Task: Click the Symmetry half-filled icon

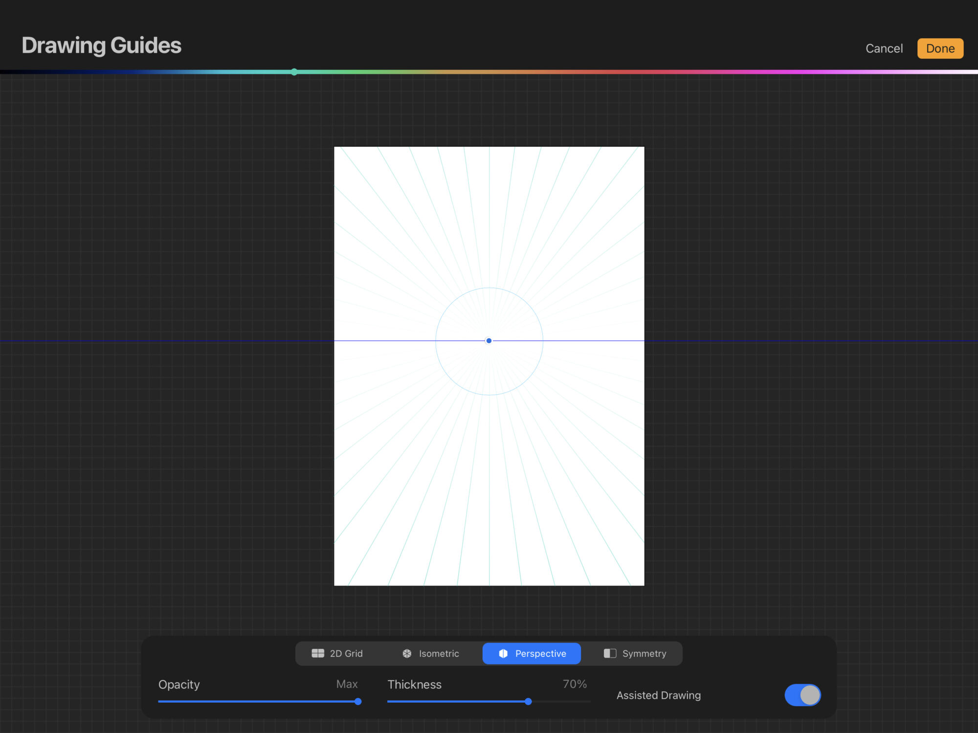Action: pyautogui.click(x=610, y=653)
